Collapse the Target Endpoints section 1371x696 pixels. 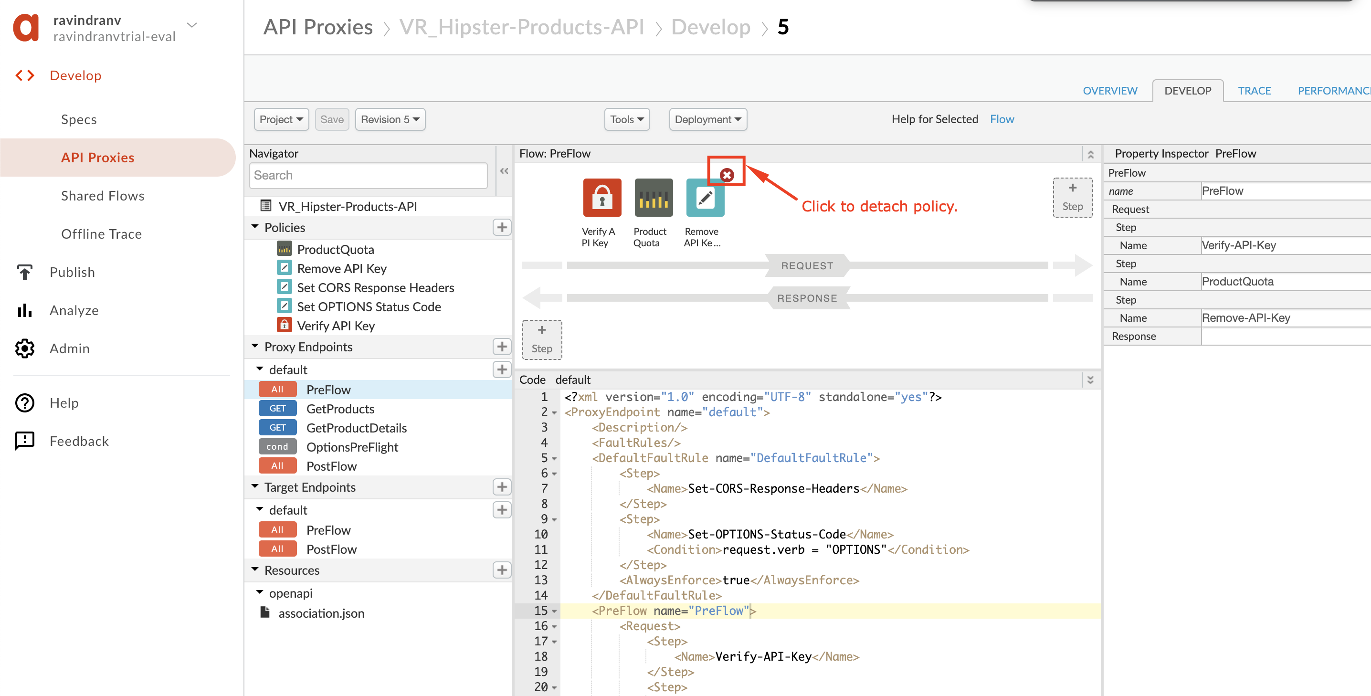pyautogui.click(x=255, y=486)
